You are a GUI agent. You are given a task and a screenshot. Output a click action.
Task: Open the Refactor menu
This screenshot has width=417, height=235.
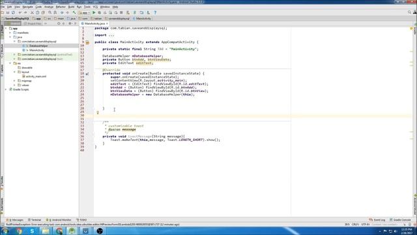[61, 7]
